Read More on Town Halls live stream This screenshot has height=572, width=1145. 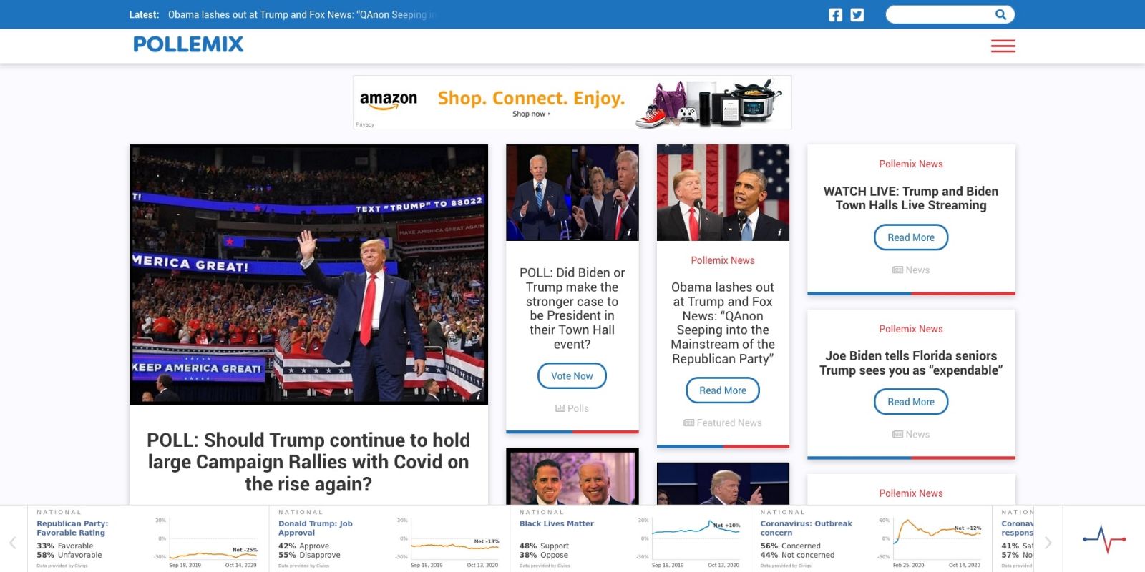click(x=911, y=237)
